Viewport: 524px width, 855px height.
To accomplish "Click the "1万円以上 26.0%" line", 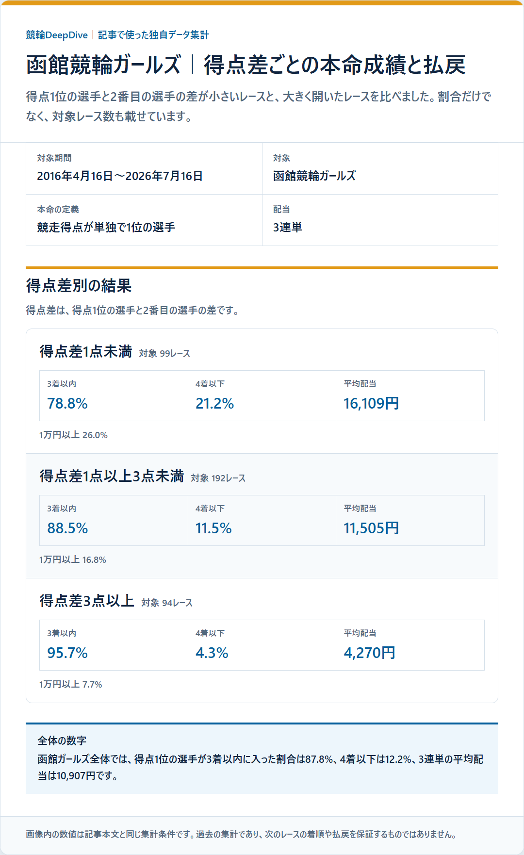I will tap(73, 435).
